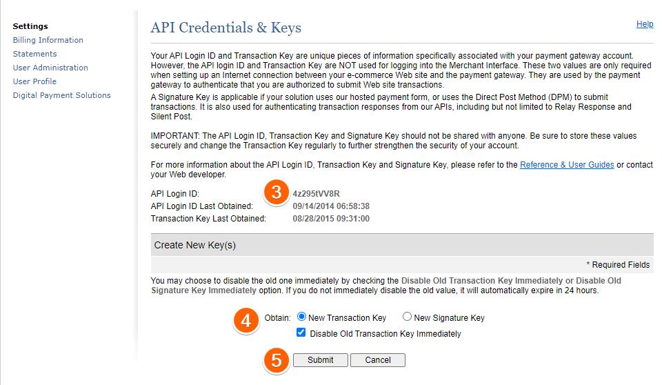Image resolution: width=662 pixels, height=385 pixels.
Task: Click the API Credentials & Keys page heading
Action: point(225,28)
